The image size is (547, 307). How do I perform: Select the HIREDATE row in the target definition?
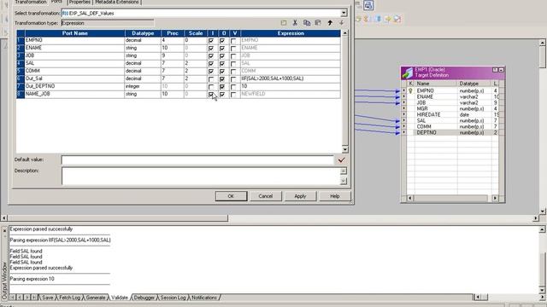point(452,114)
